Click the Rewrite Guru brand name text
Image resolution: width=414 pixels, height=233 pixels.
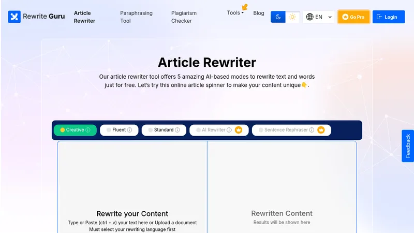[44, 17]
